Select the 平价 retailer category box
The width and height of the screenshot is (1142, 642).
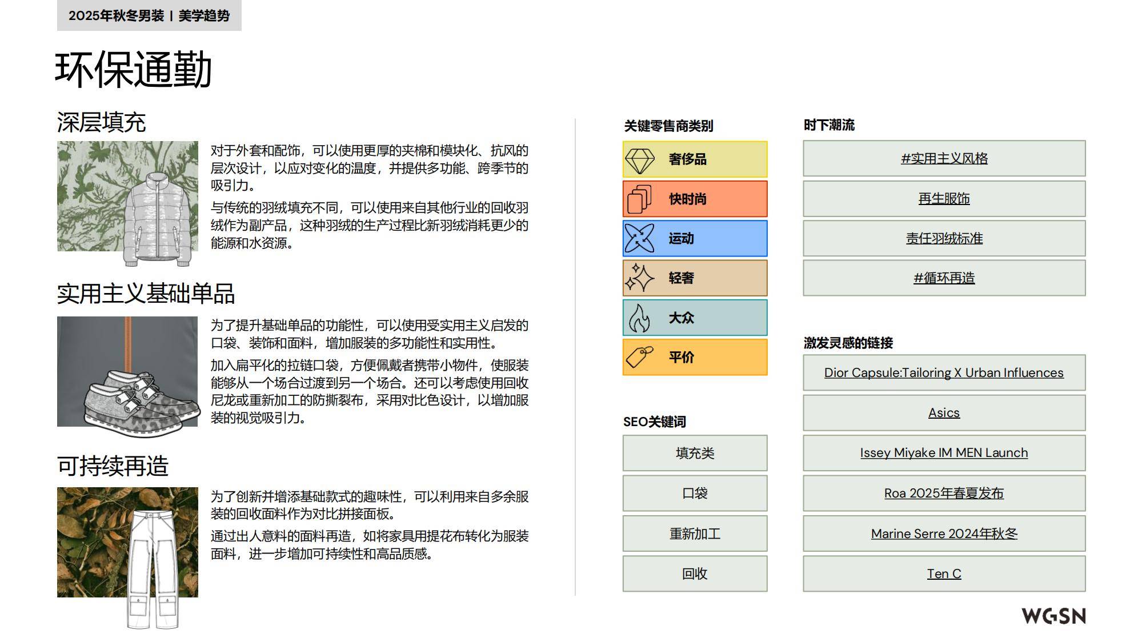click(x=695, y=357)
